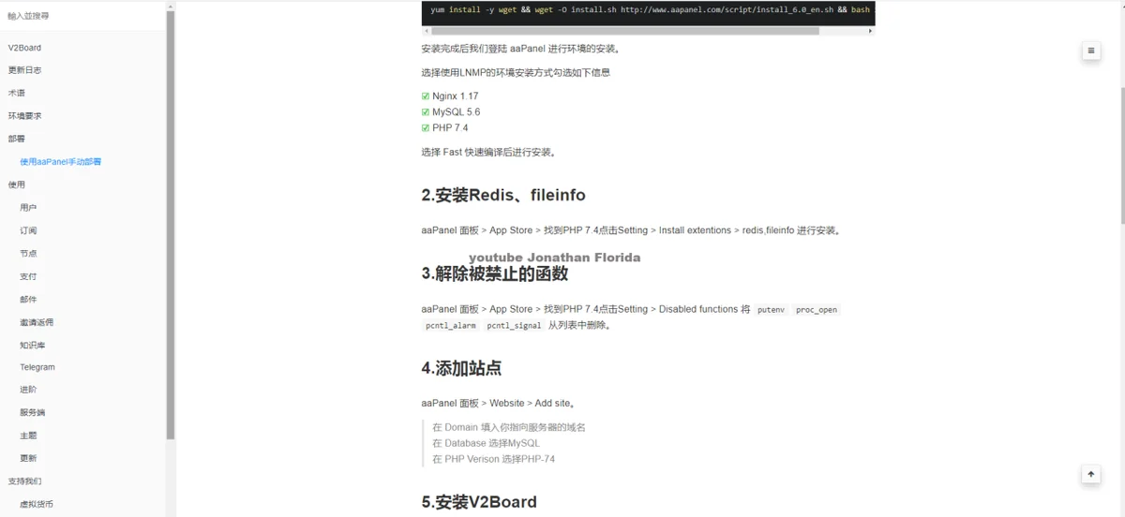Collapse the 使用 sidebar section

click(x=16, y=185)
